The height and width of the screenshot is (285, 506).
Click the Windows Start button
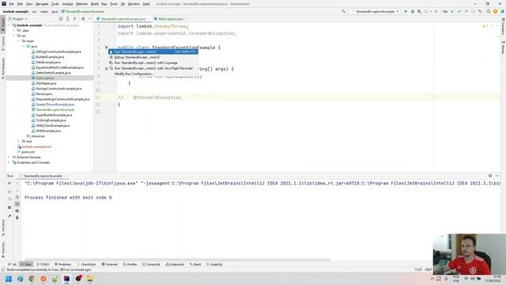point(9,279)
